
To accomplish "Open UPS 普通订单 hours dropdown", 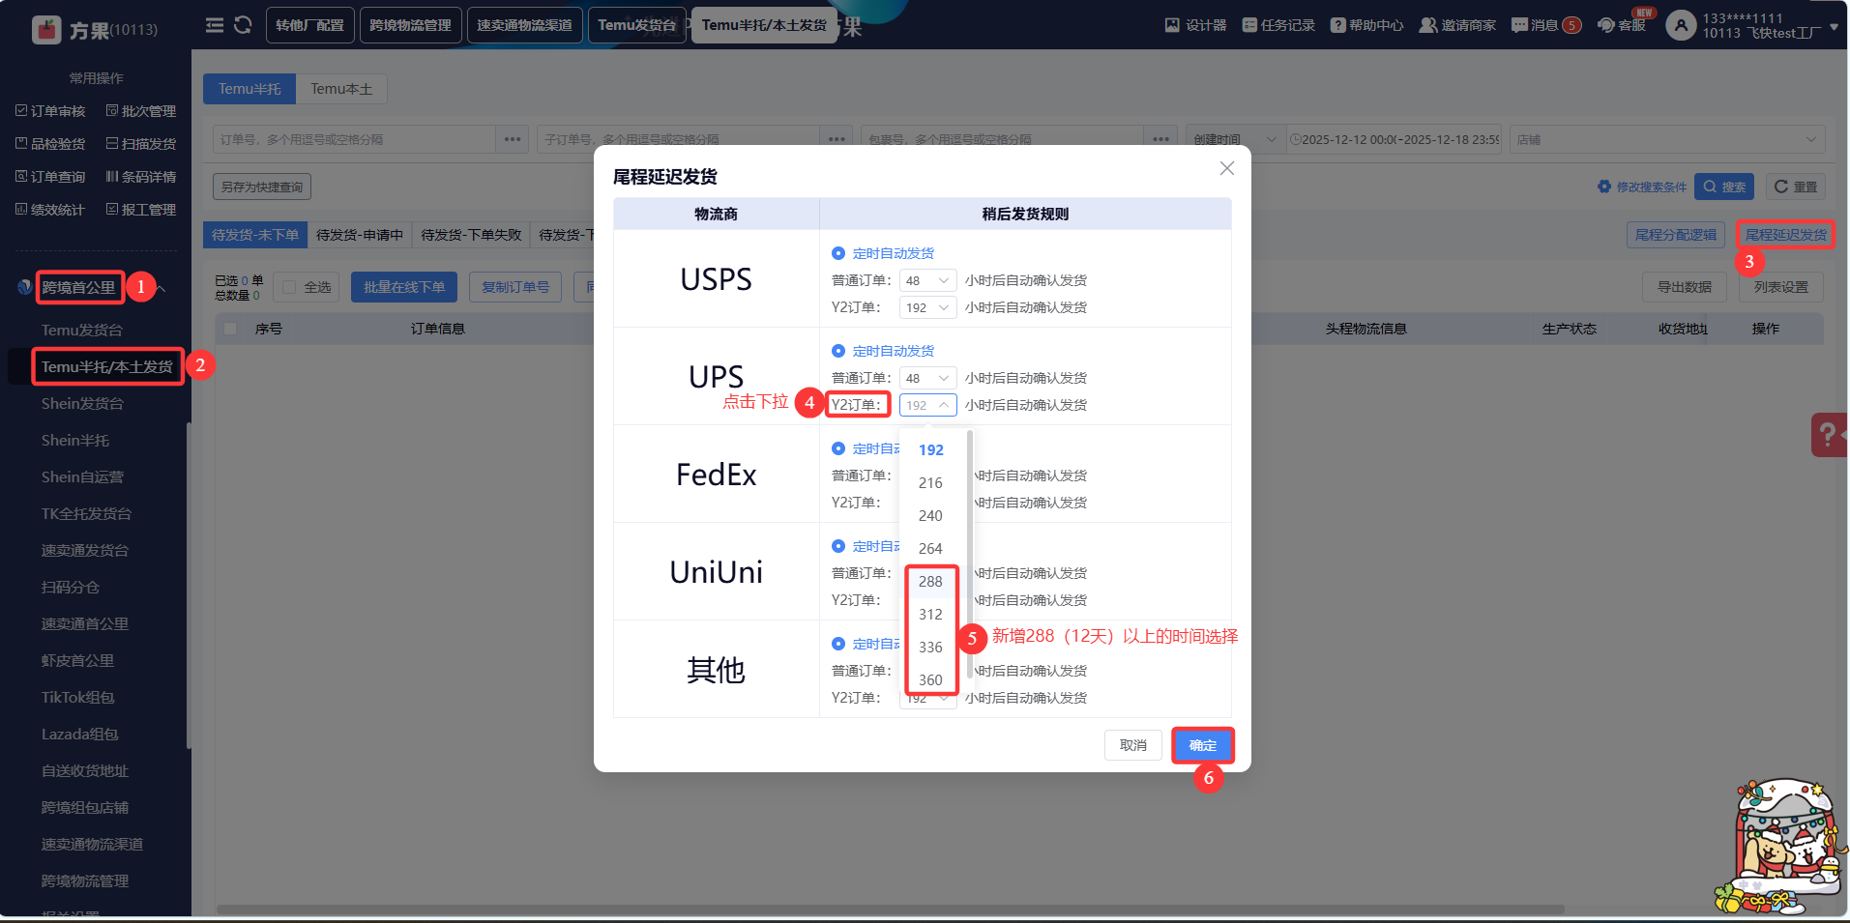I will 927,378.
